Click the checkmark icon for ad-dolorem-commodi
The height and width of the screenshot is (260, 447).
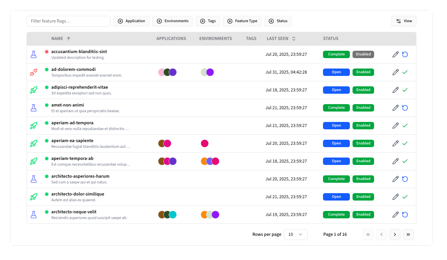405,72
